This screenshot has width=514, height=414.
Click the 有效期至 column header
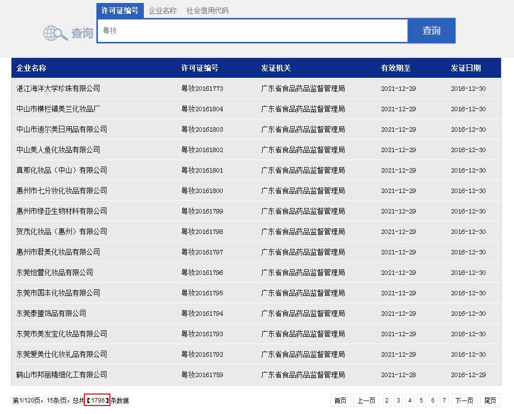coord(396,68)
